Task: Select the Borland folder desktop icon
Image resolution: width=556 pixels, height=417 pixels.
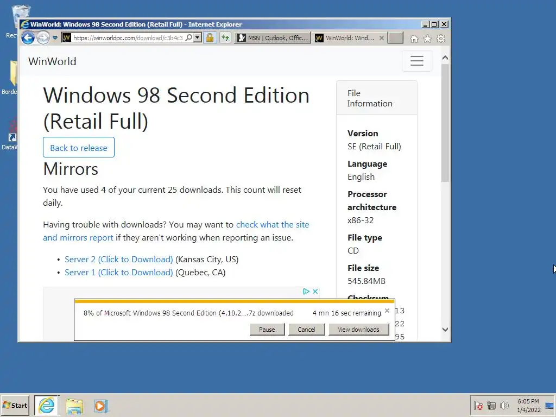Action: click(10, 78)
